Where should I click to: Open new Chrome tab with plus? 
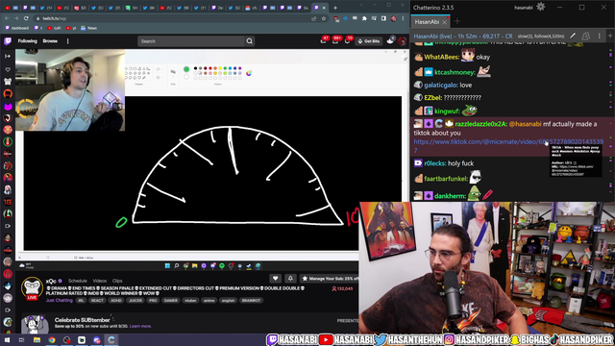[x=335, y=8]
